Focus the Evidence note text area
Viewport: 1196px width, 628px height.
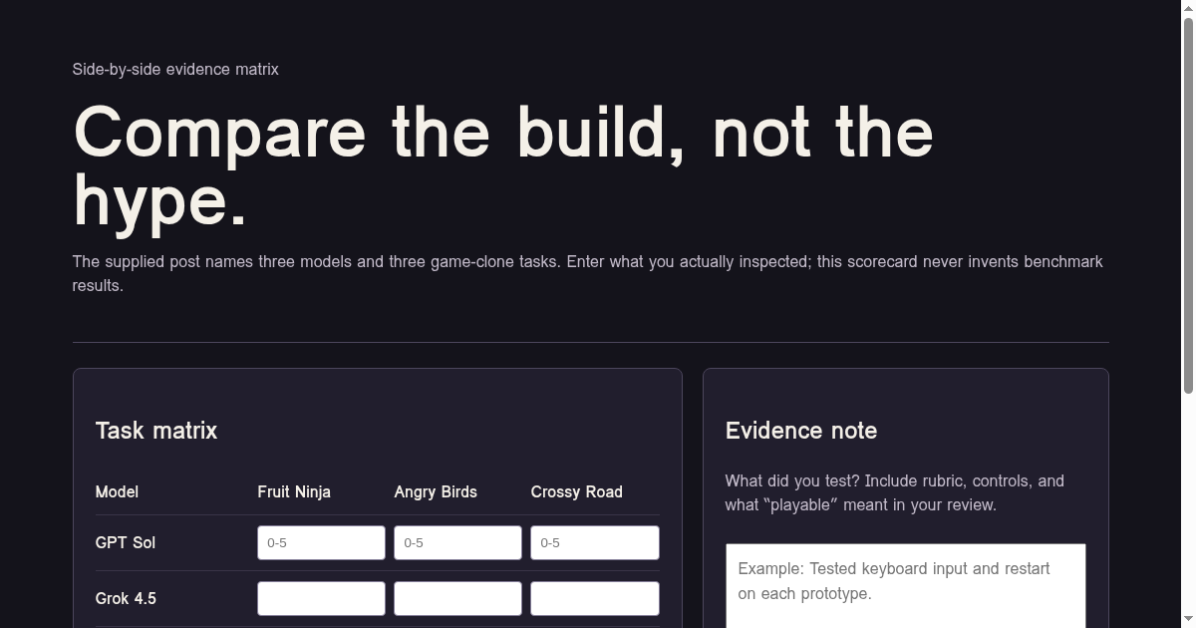pos(905,586)
